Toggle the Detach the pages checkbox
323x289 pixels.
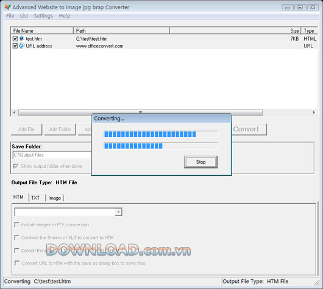click(17, 251)
